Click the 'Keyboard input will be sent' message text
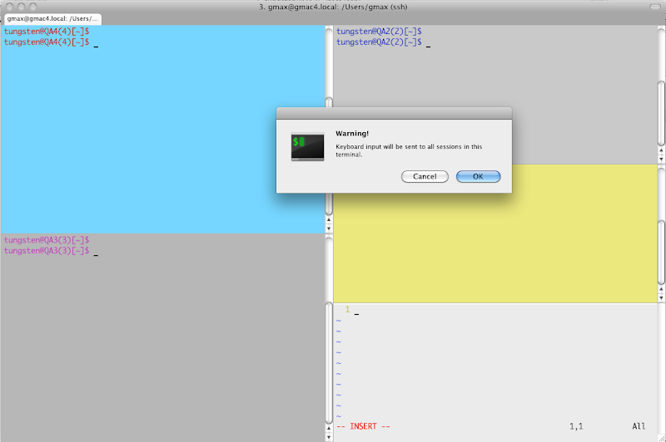666x442 pixels. (x=409, y=150)
